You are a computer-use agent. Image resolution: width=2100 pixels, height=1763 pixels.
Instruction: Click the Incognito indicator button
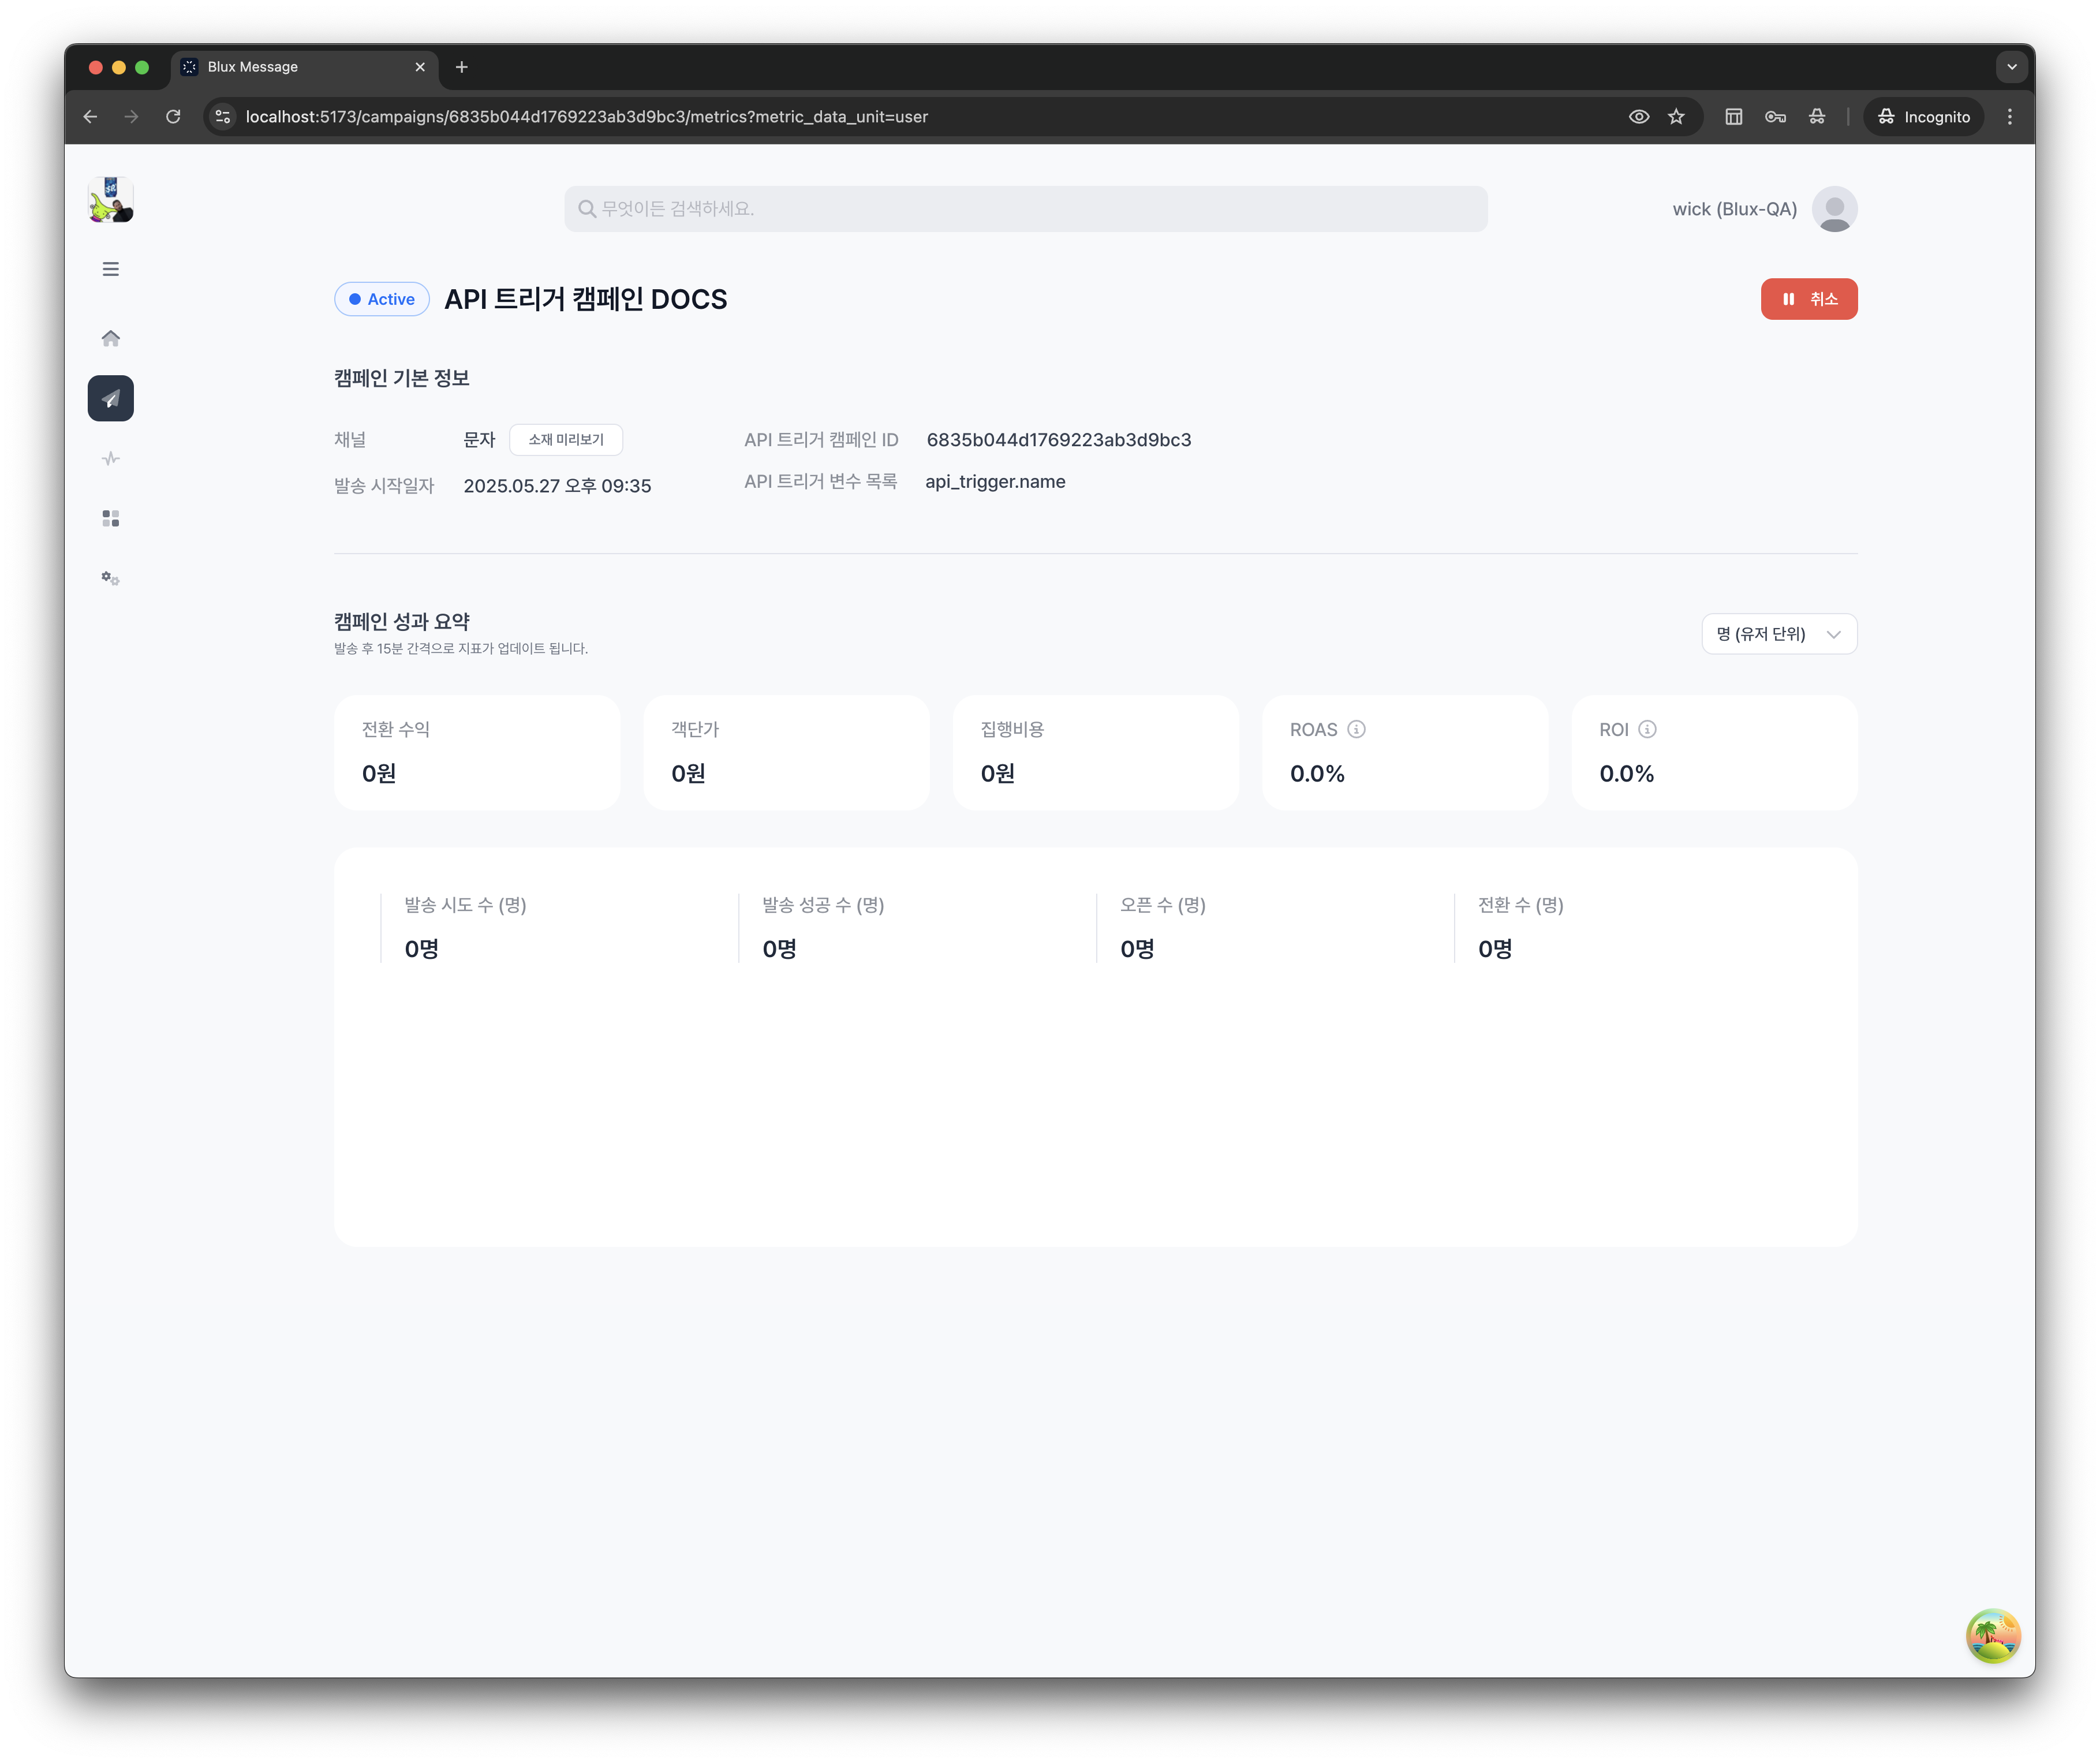(x=1923, y=117)
